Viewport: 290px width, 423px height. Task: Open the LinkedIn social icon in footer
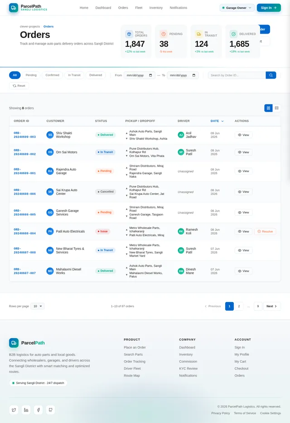(26, 410)
